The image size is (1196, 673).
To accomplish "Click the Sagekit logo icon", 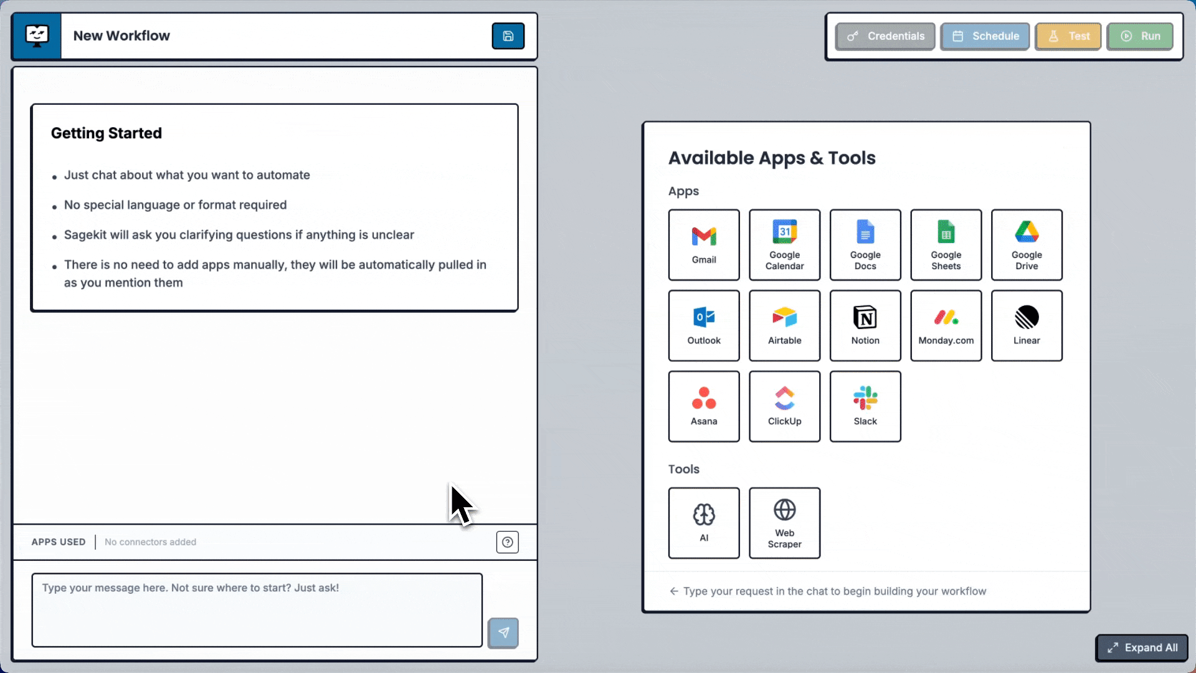I will (x=37, y=36).
